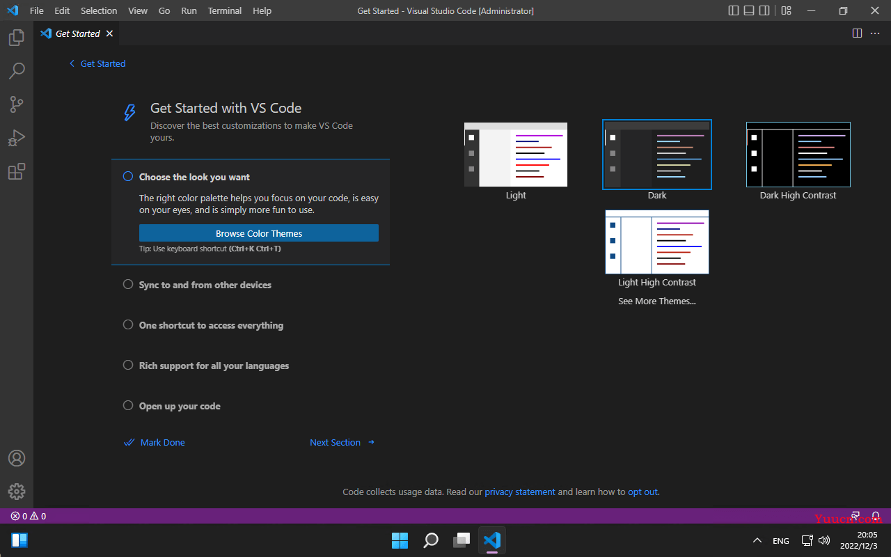
Task: Open the Explorer view in activity bar
Action: 17,38
